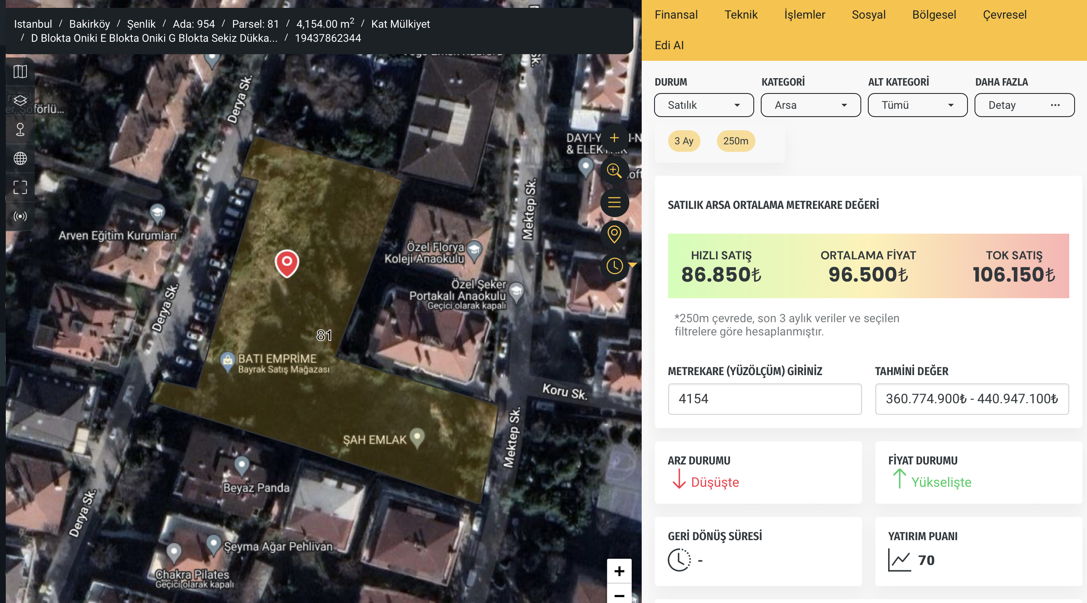
Task: Click the map zoom in plus button
Action: tap(619, 571)
